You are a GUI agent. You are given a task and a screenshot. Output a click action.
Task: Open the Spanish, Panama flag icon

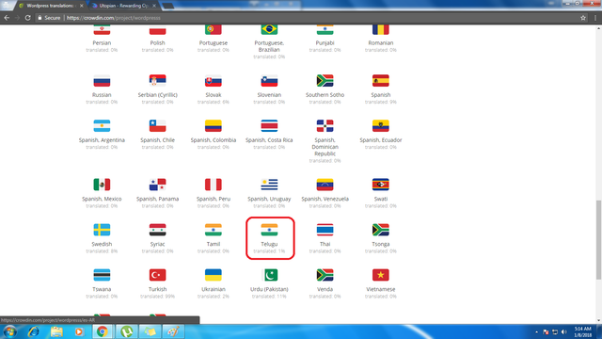157,185
